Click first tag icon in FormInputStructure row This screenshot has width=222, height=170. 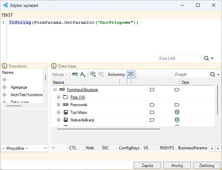pyautogui.click(x=152, y=90)
